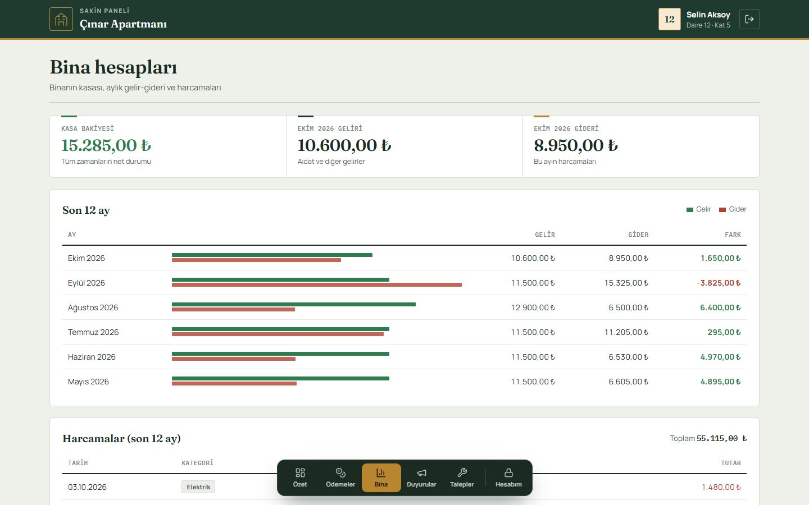Click the Elektrik category tag
809x505 pixels.
pos(198,487)
